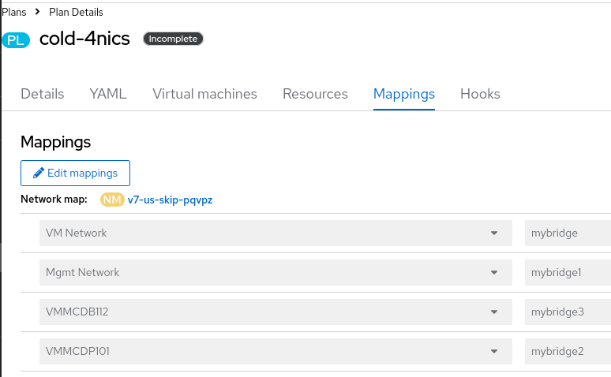Screen dimensions: 611x377
Task: Go to the Virtual machines tab
Action: pos(204,94)
